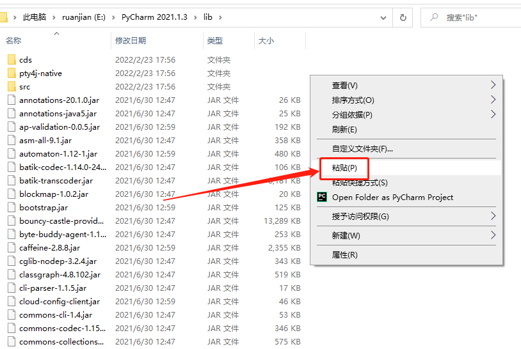
Task: Click the file icon of ap-validation-0.0.5.jar
Action: click(12, 127)
